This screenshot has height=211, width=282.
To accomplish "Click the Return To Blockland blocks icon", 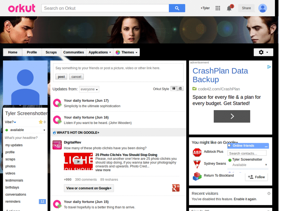I will pos(197,176).
